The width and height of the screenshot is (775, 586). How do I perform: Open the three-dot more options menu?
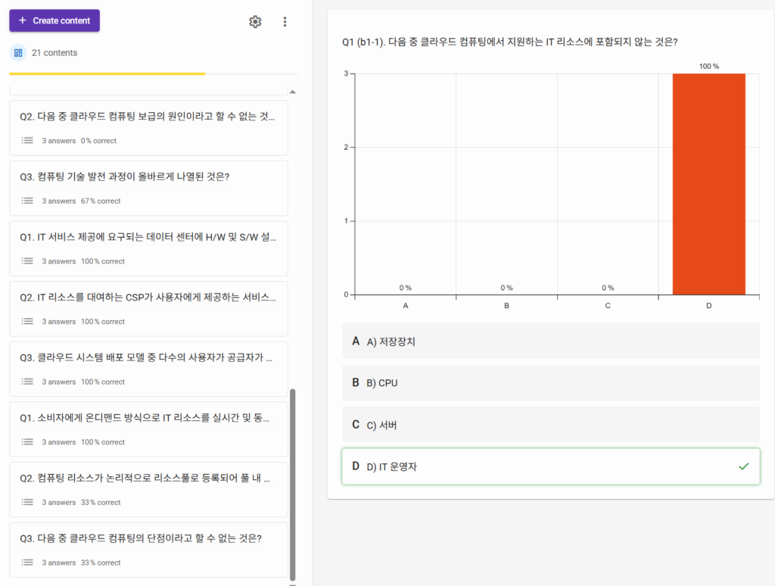coord(285,22)
